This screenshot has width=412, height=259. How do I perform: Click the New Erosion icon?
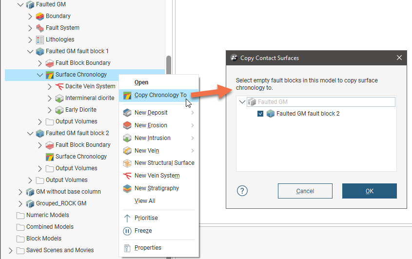(127, 125)
